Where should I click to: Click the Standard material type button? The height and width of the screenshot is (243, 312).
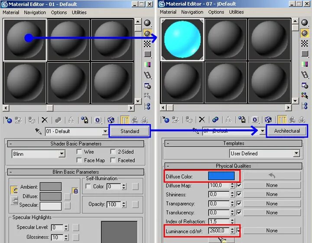click(130, 131)
